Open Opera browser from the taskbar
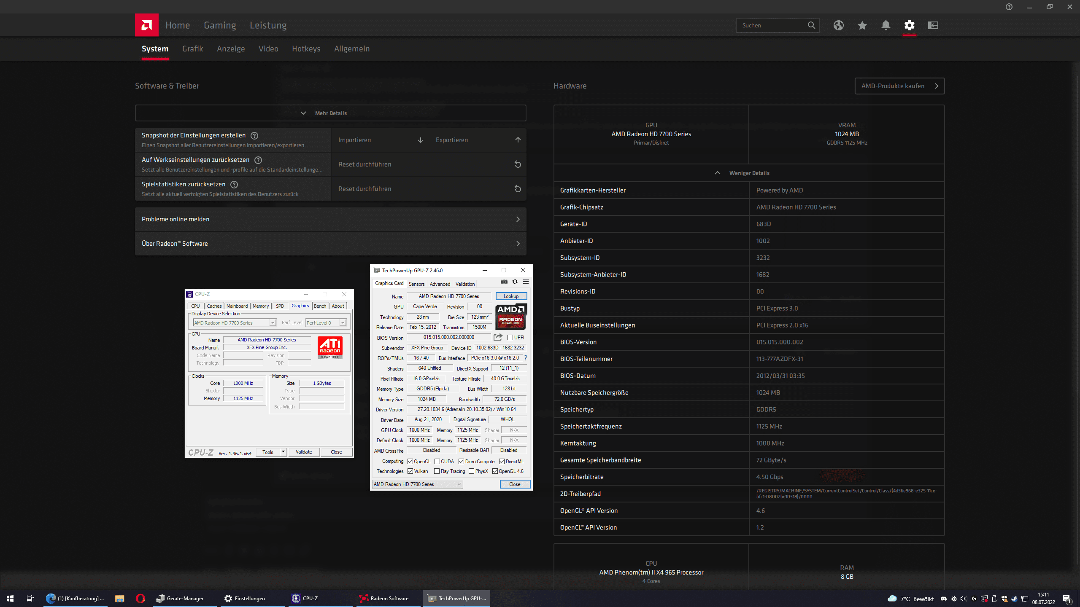Screen dimensions: 1080x607 click(140, 599)
